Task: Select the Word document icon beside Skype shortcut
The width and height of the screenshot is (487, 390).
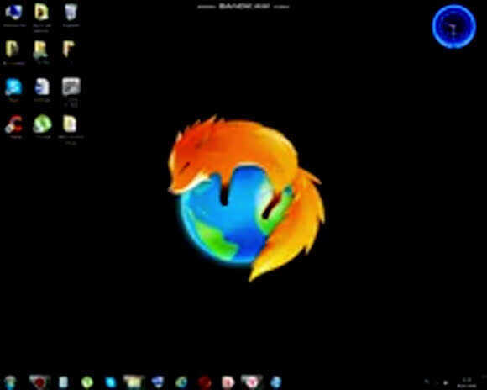Action: [x=42, y=87]
